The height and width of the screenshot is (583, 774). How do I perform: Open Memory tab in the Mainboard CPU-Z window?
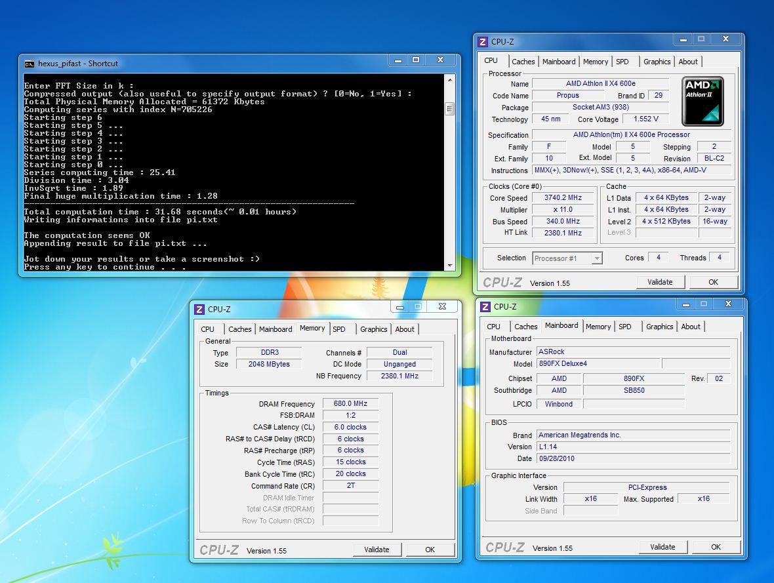coord(598,327)
